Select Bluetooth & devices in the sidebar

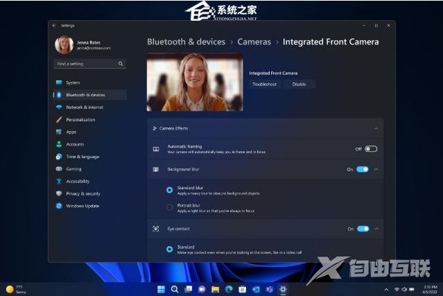tap(90, 95)
